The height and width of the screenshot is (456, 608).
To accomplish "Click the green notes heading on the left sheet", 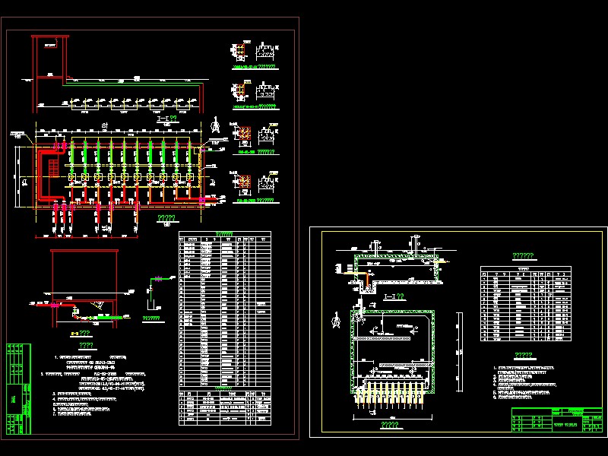I will click(x=86, y=345).
